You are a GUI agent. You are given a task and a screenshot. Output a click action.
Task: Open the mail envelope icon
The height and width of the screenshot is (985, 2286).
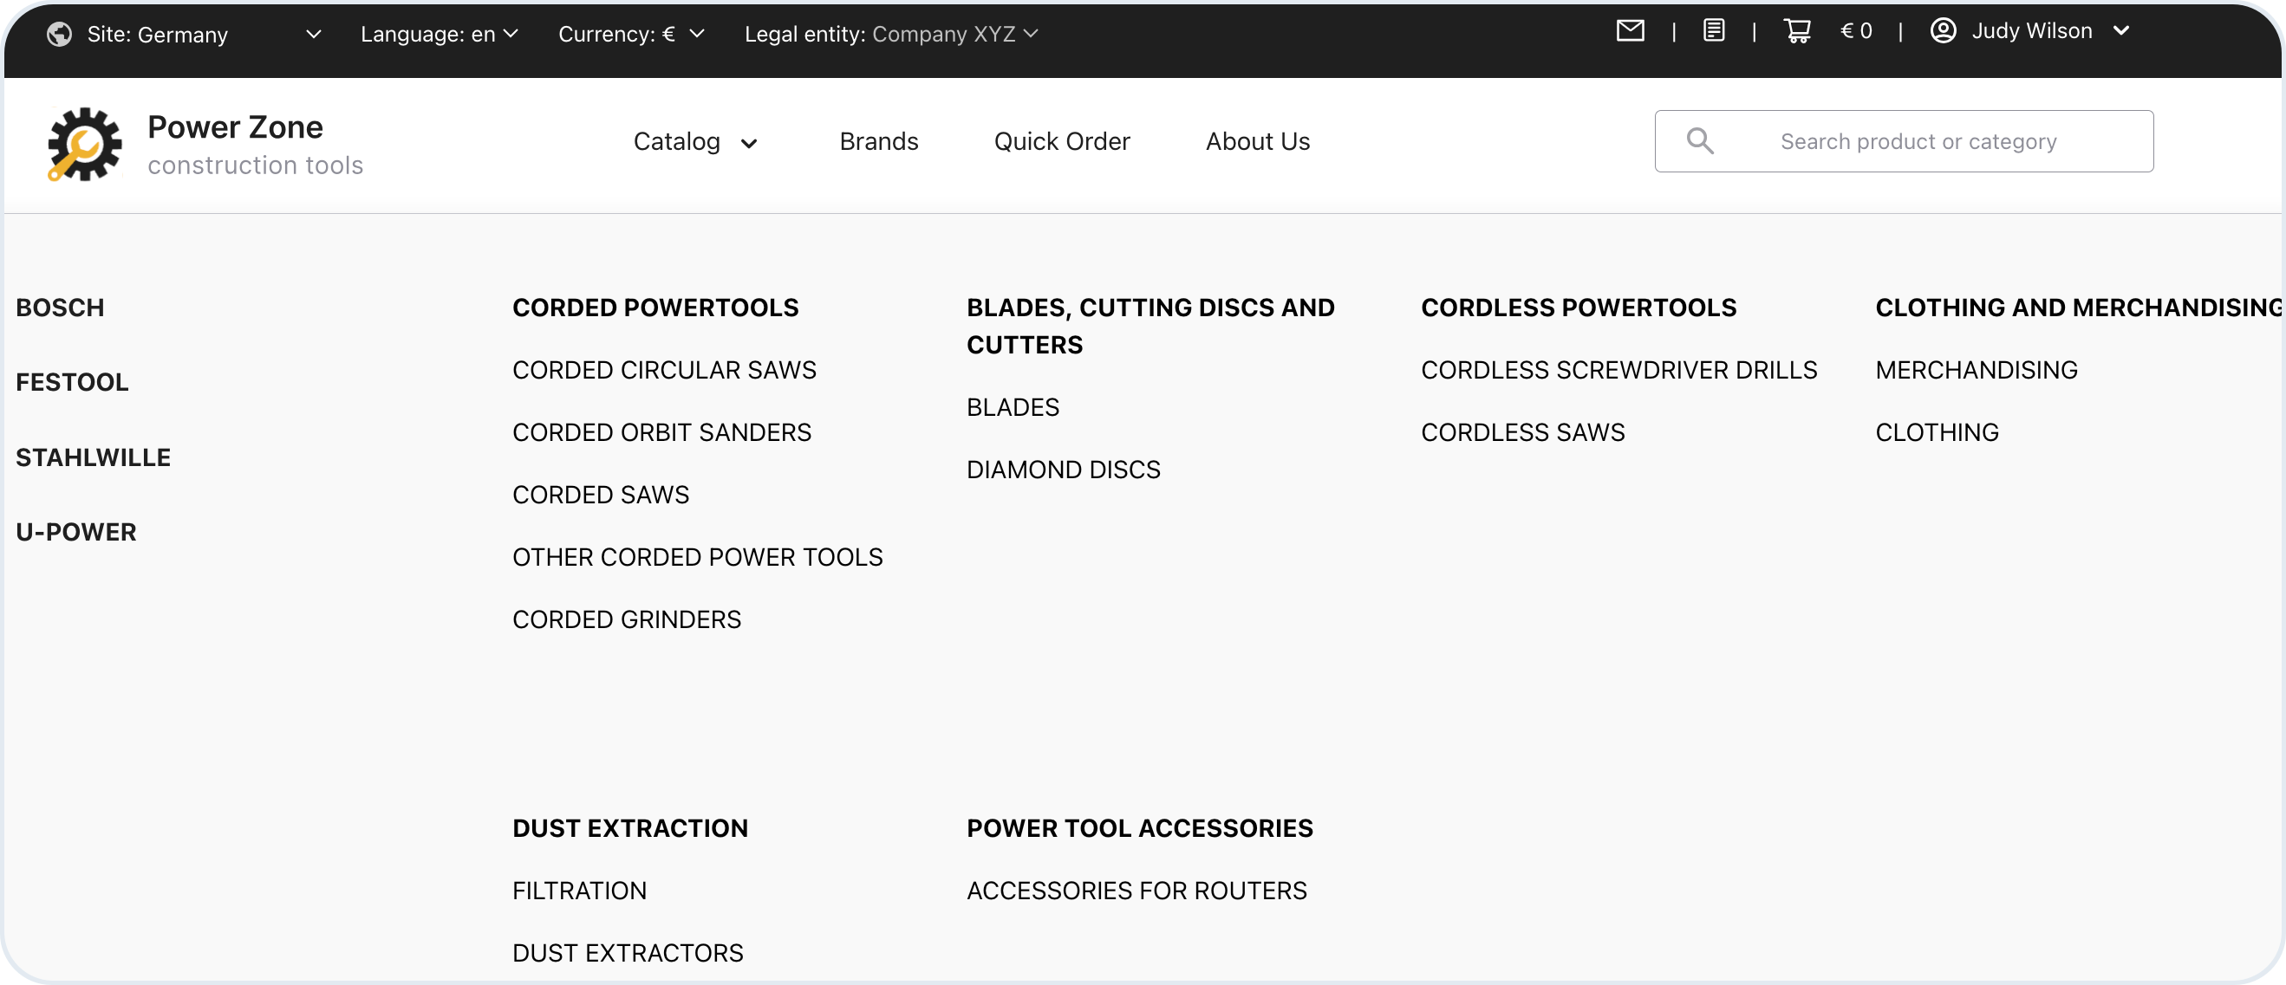(x=1629, y=31)
